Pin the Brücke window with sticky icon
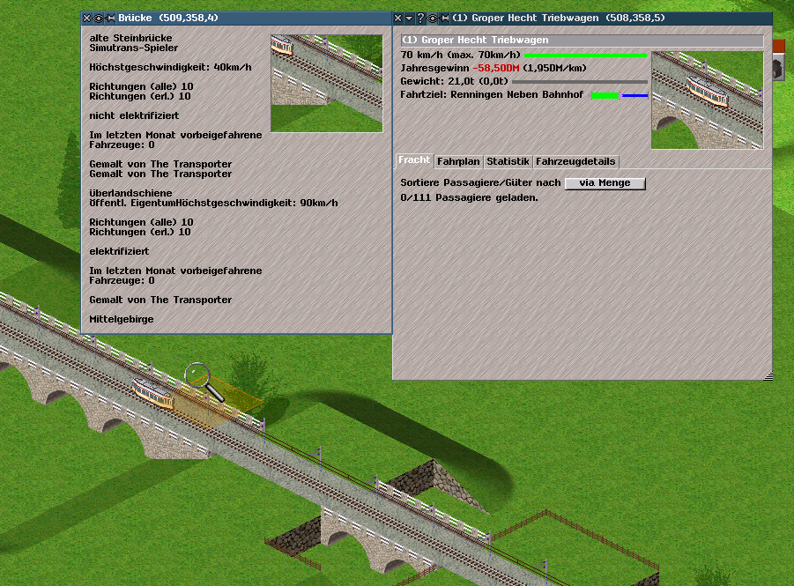Image resolution: width=794 pixels, height=586 pixels. coord(110,19)
